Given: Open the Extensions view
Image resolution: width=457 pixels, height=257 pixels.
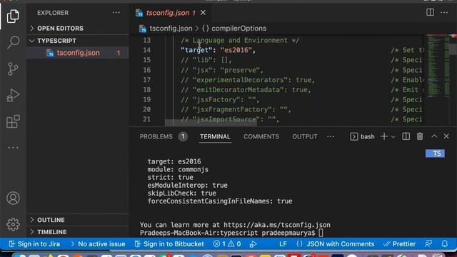Looking at the screenshot, I should (13, 121).
